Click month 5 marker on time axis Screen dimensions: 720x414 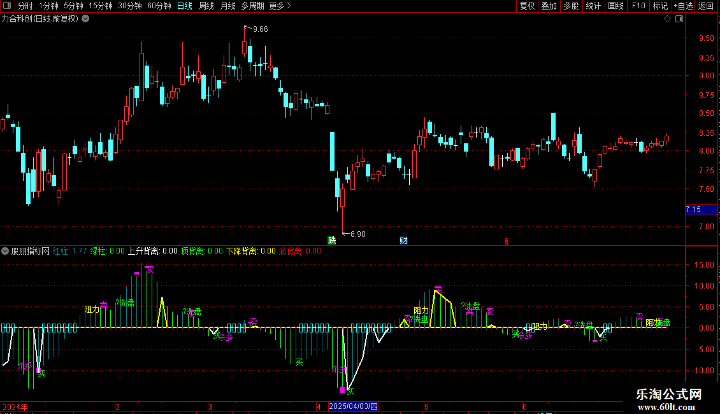point(426,406)
